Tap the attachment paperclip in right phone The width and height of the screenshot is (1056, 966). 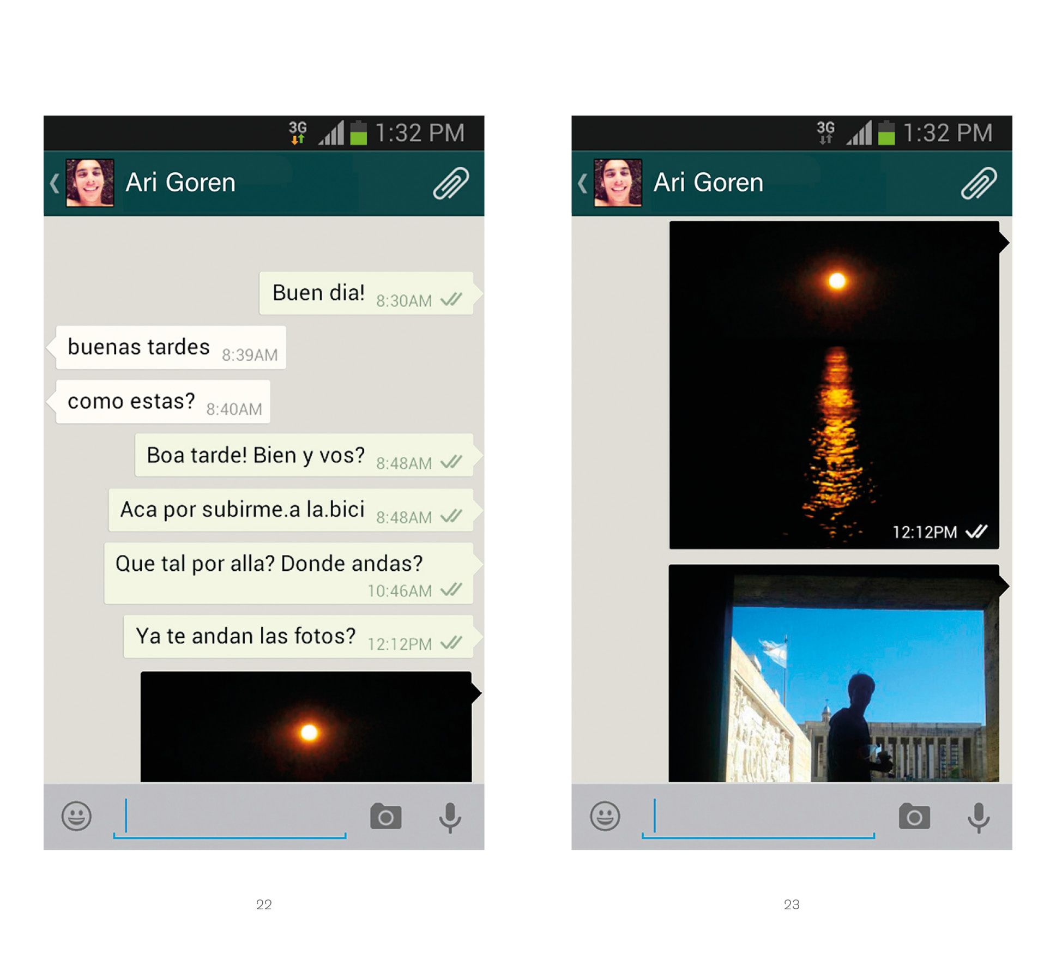[x=979, y=183]
